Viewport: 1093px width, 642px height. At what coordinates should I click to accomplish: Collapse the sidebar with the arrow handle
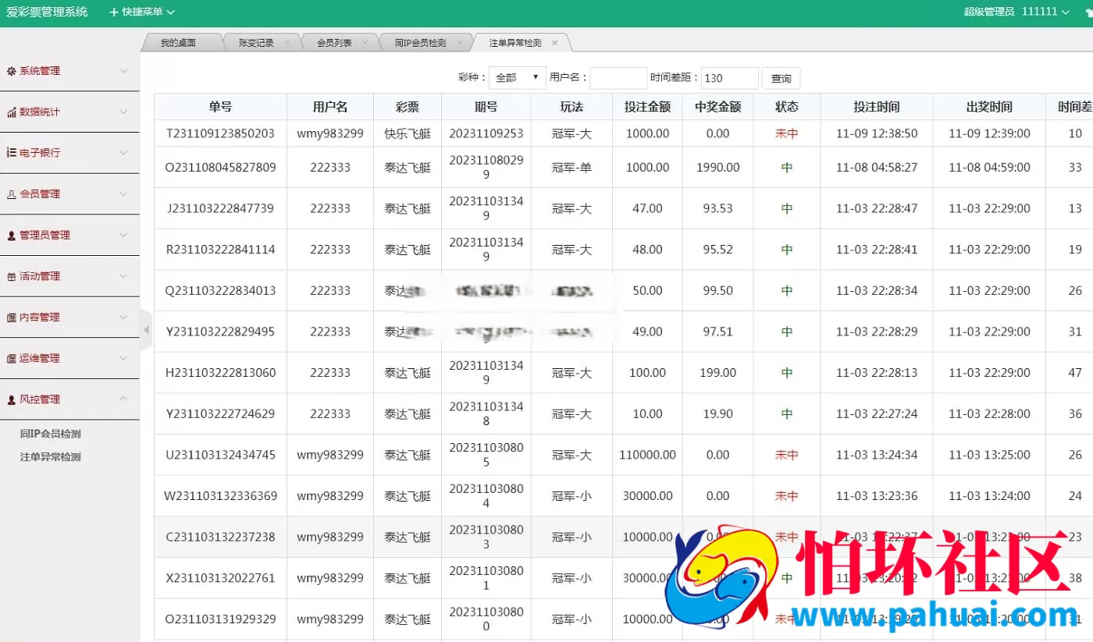(146, 330)
